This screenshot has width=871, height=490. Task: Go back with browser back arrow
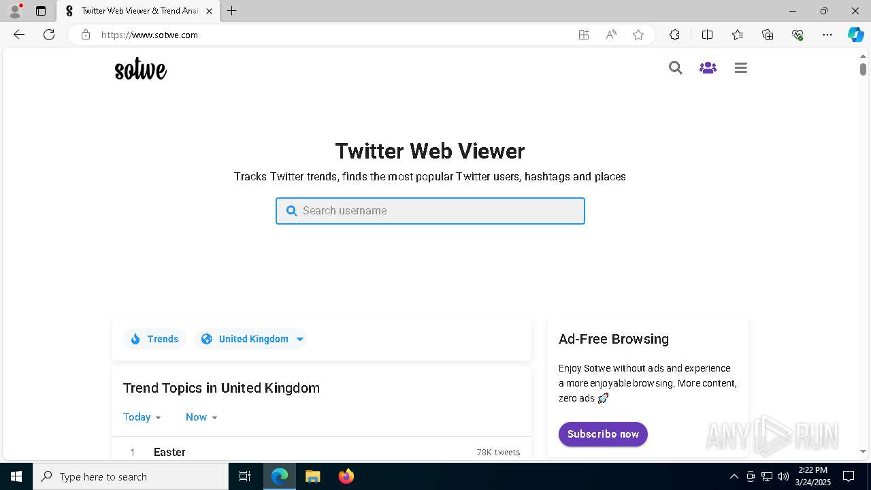(19, 35)
